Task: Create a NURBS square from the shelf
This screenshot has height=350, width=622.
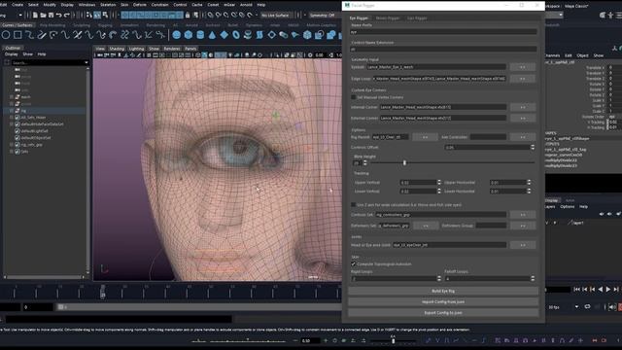Action: [17, 35]
